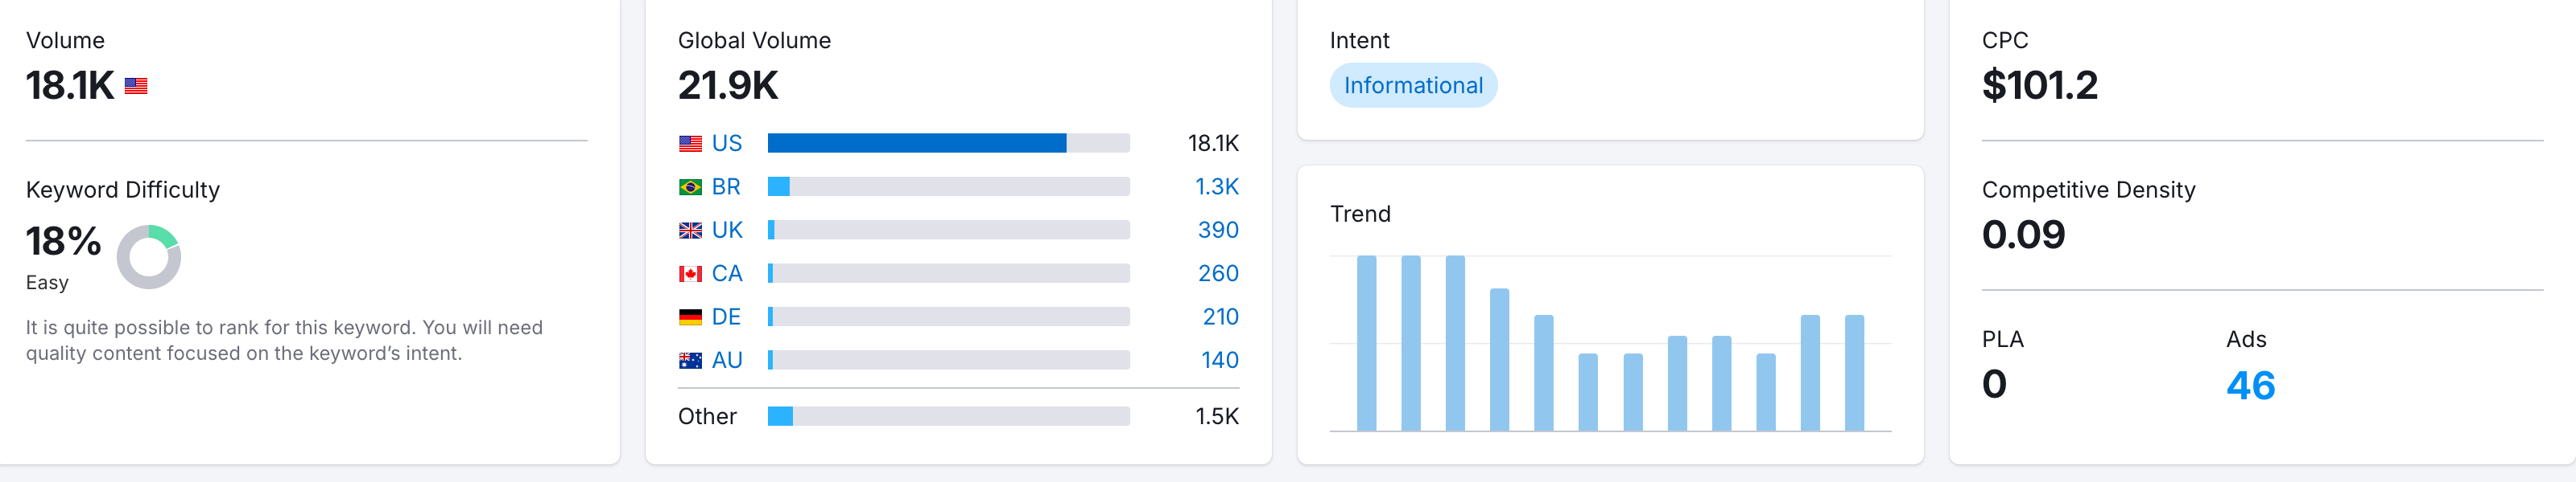The image size is (2576, 482).
Task: Click the Canada flag icon
Action: point(690,273)
